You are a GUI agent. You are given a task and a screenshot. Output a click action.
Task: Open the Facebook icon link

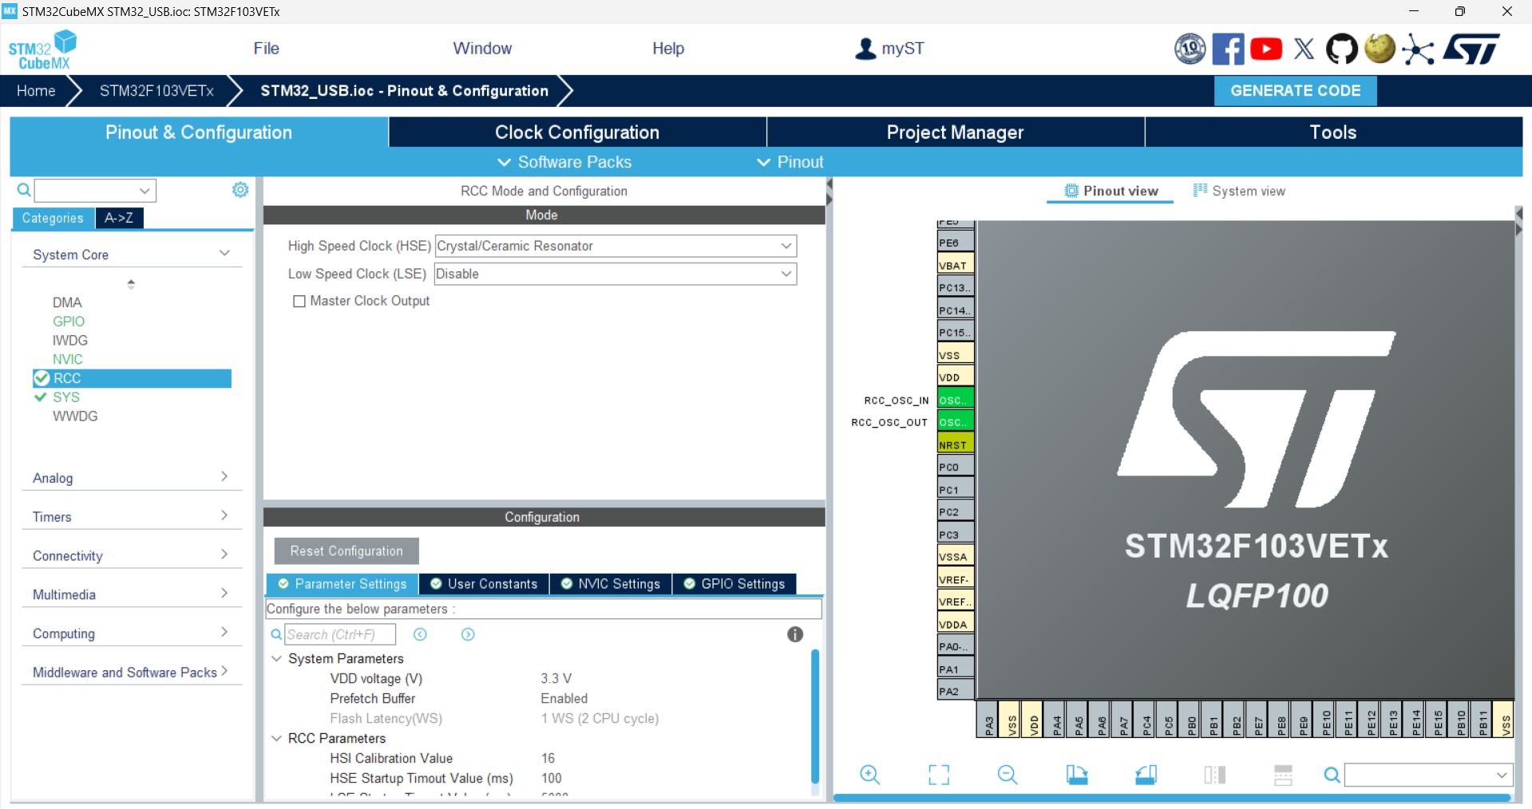tap(1228, 49)
